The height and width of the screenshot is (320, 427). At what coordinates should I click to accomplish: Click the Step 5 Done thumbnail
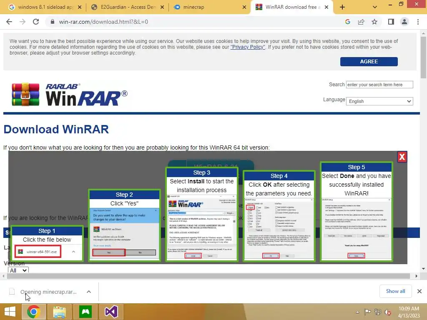356,212
